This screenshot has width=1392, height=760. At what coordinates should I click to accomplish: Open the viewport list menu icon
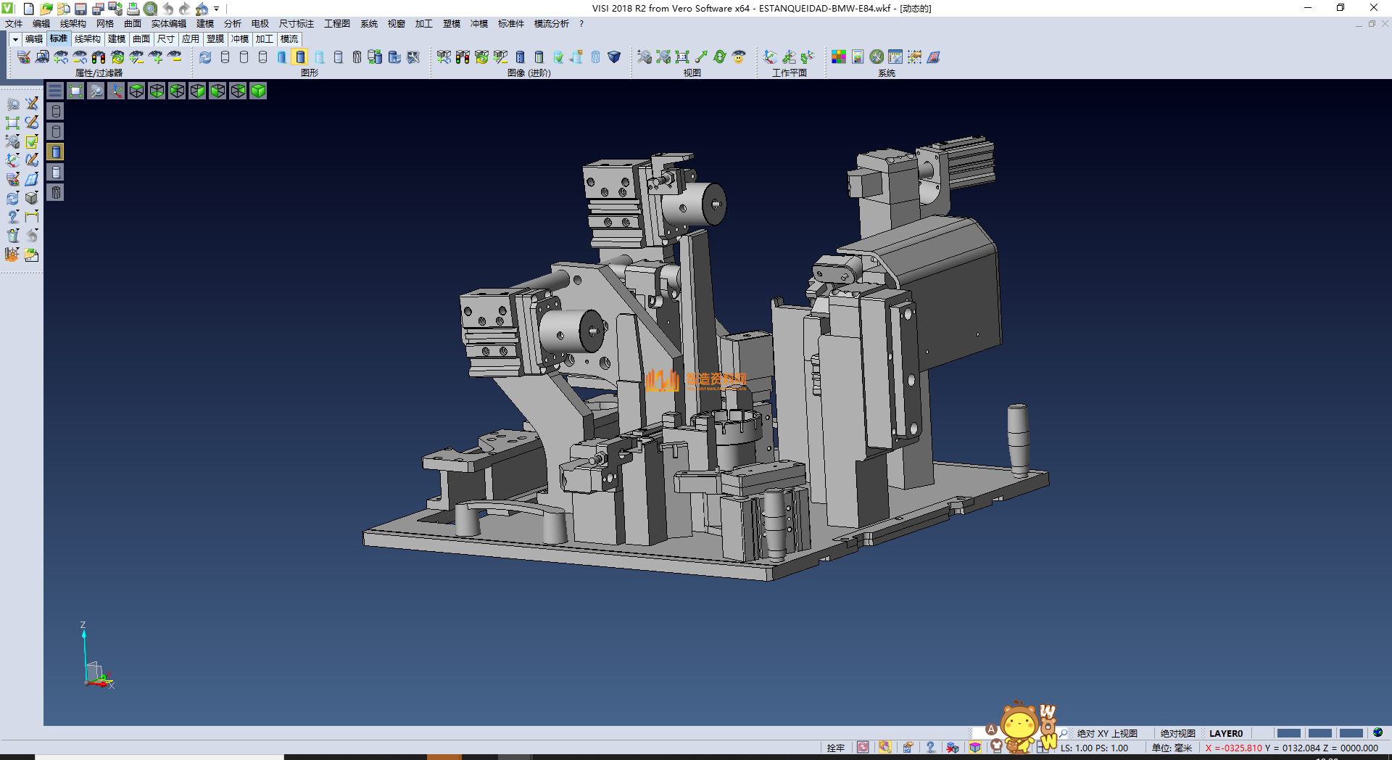[55, 91]
